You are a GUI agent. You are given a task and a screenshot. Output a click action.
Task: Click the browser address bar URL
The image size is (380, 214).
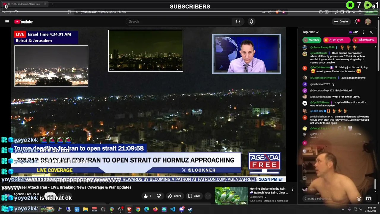coord(104,12)
